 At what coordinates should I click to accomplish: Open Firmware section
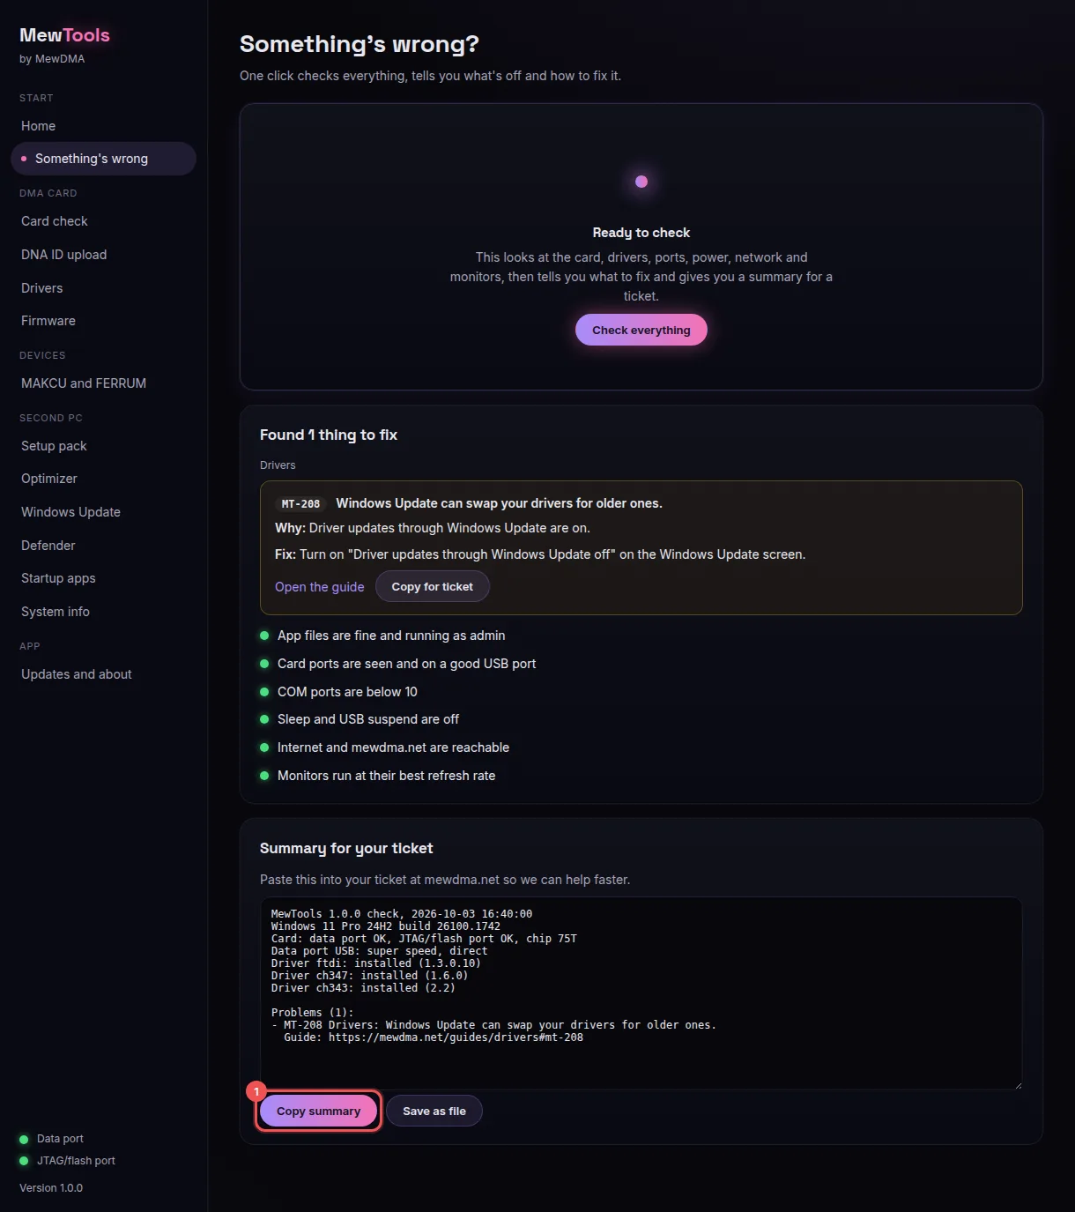(103, 321)
